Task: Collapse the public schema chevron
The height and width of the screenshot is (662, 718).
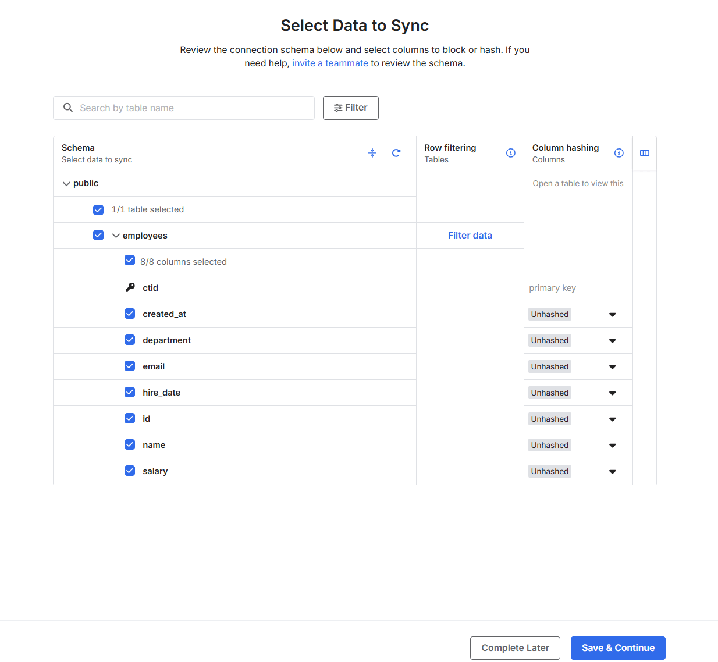Action: tap(66, 184)
